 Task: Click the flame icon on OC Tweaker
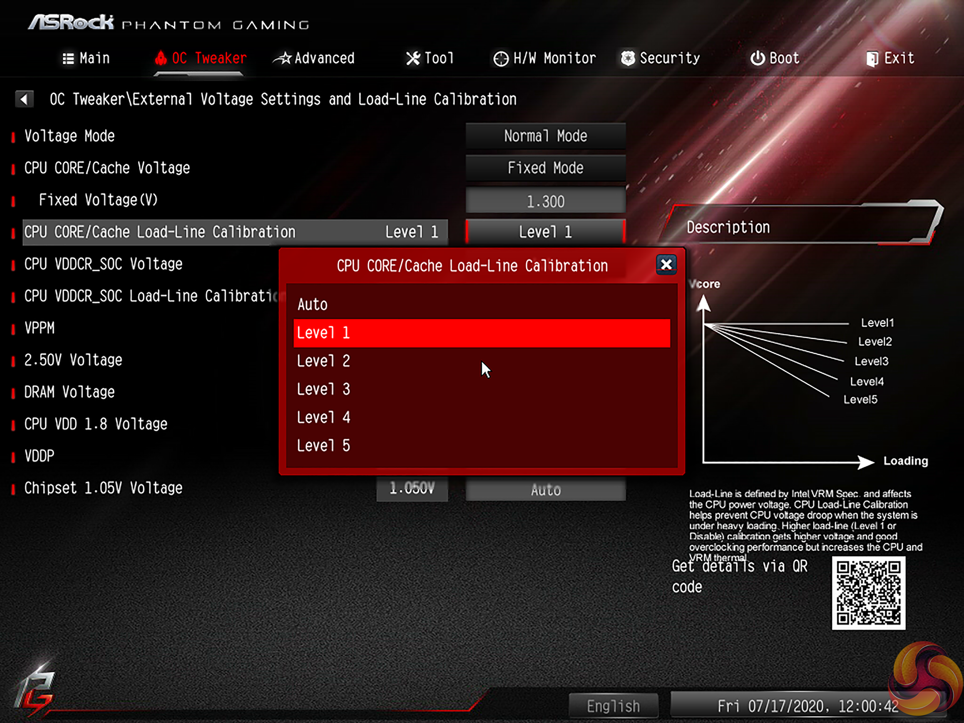161,58
